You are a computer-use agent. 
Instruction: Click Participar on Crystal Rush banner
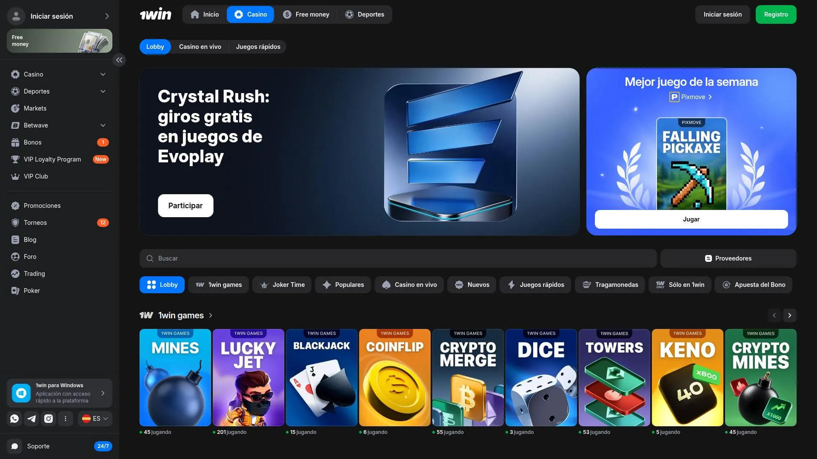pos(186,206)
